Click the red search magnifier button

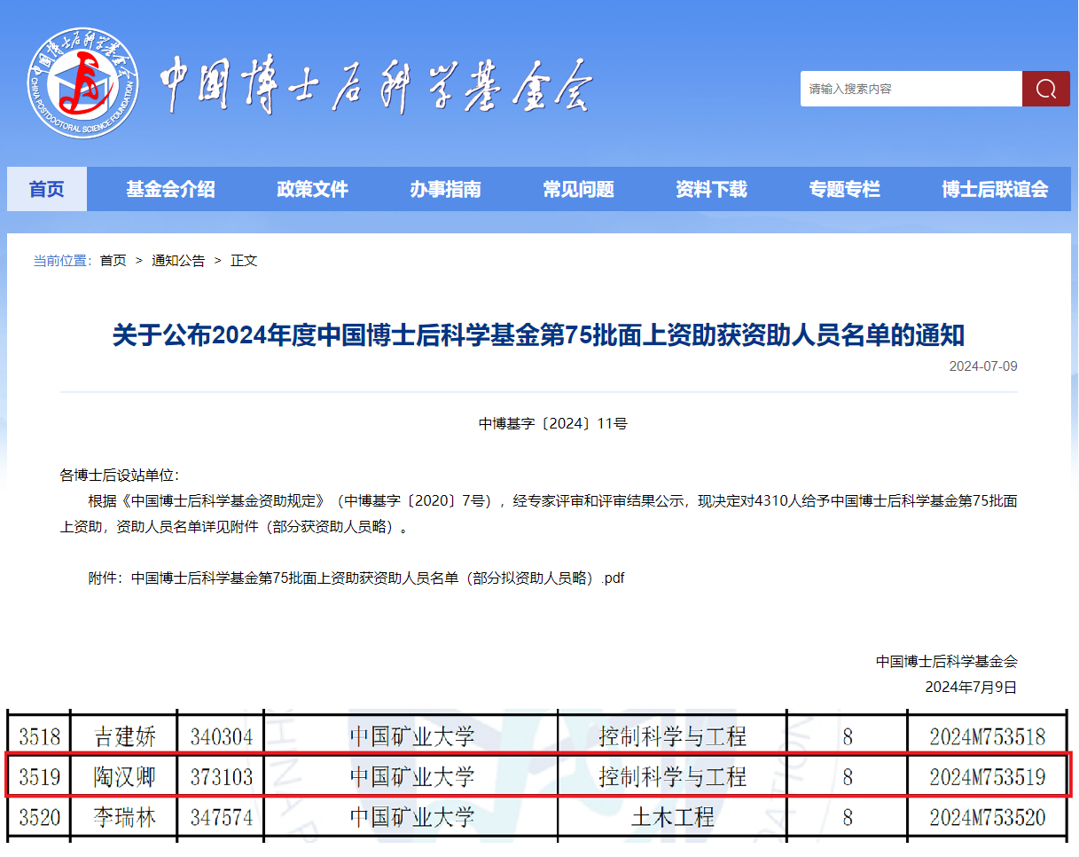(x=1045, y=89)
